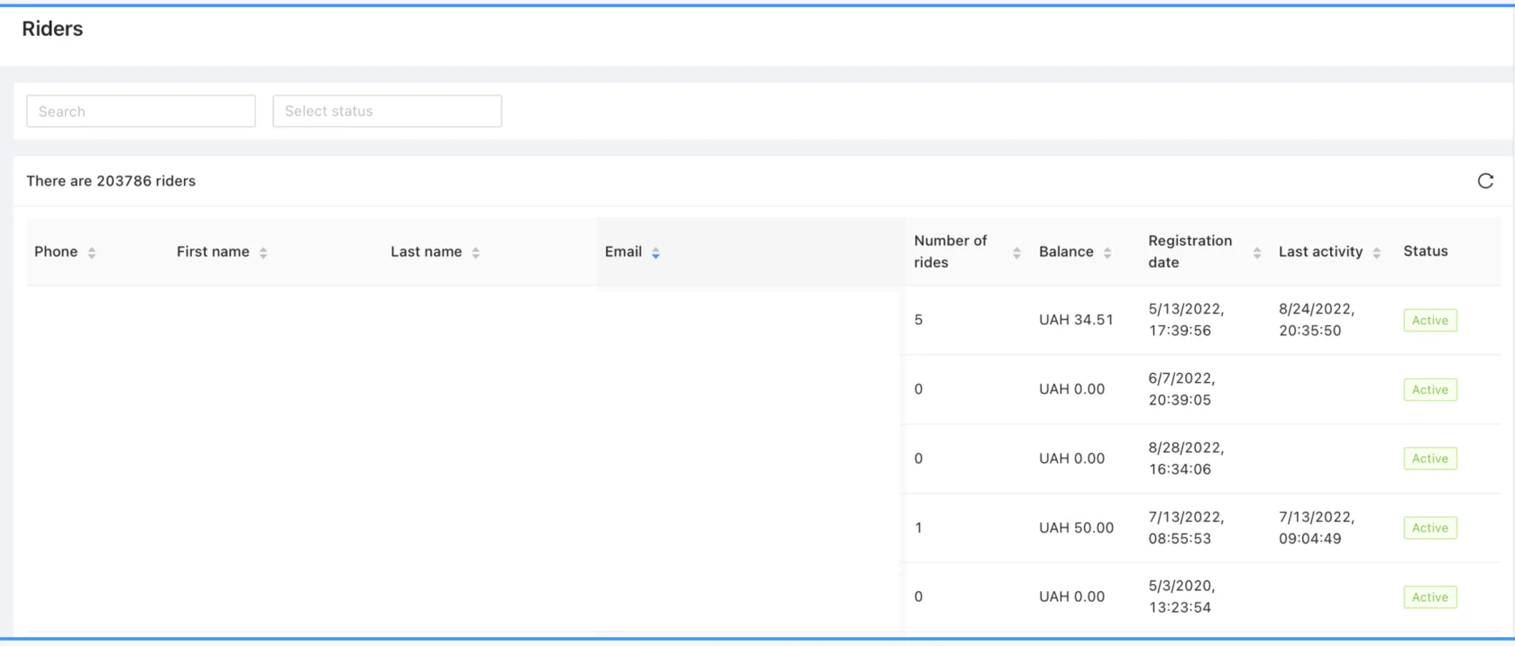The height and width of the screenshot is (646, 1515).
Task: Click rides count 0 in 8/28/2022 row
Action: click(x=918, y=459)
